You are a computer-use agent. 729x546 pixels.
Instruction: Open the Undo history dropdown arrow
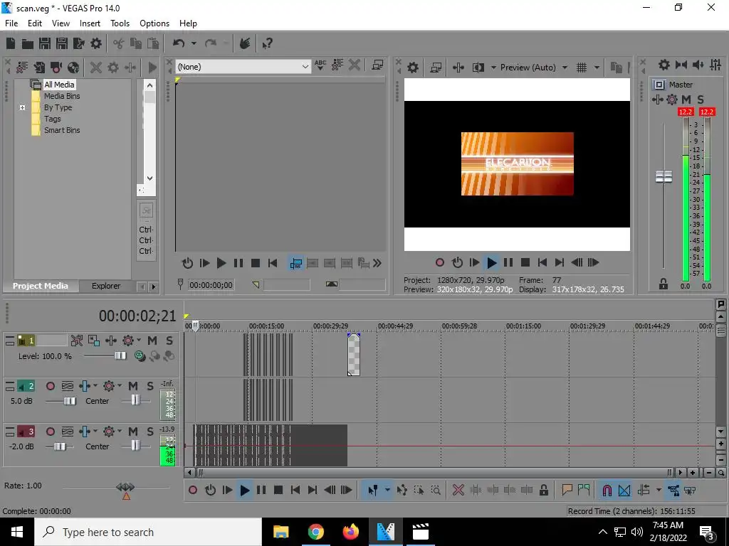tap(194, 43)
